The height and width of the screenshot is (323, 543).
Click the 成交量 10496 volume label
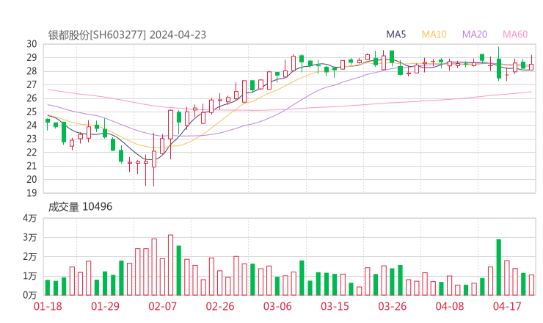click(80, 207)
